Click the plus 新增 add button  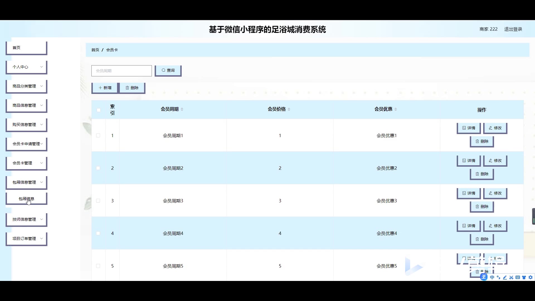coord(105,88)
